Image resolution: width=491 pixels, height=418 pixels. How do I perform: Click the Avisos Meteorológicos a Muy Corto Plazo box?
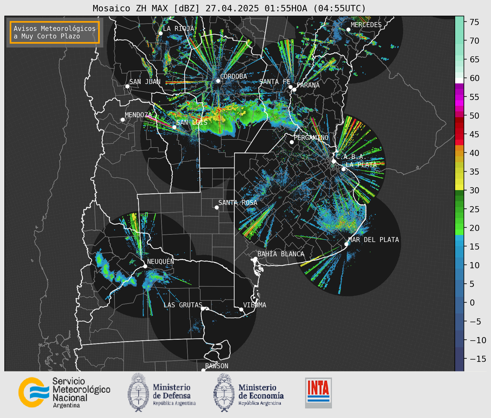[x=55, y=32]
